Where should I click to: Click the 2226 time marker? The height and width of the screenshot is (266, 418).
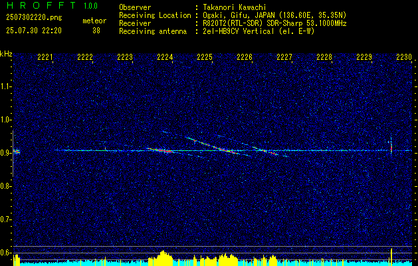pos(245,57)
